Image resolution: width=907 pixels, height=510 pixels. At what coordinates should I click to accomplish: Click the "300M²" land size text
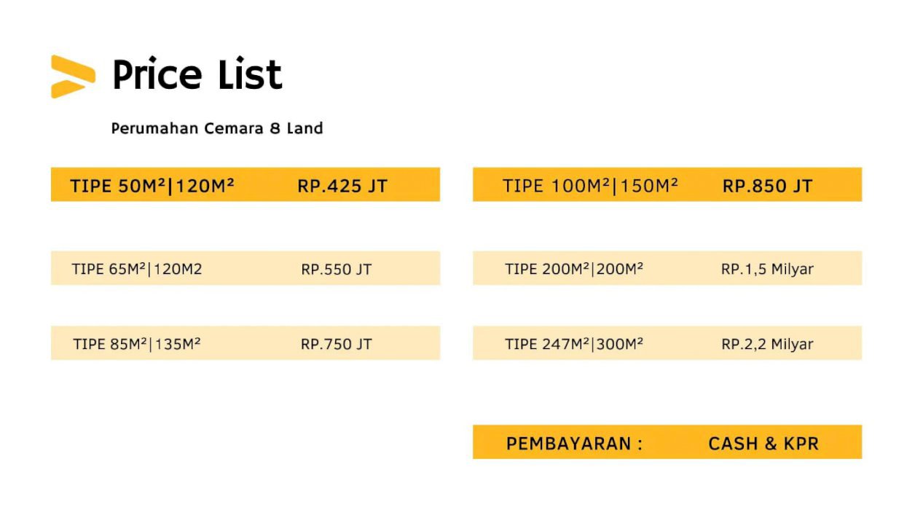tap(620, 344)
